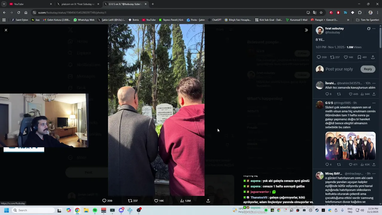Click the share icon in the tweet action row
Viewport: 382px width, 215px height.
pos(373,57)
